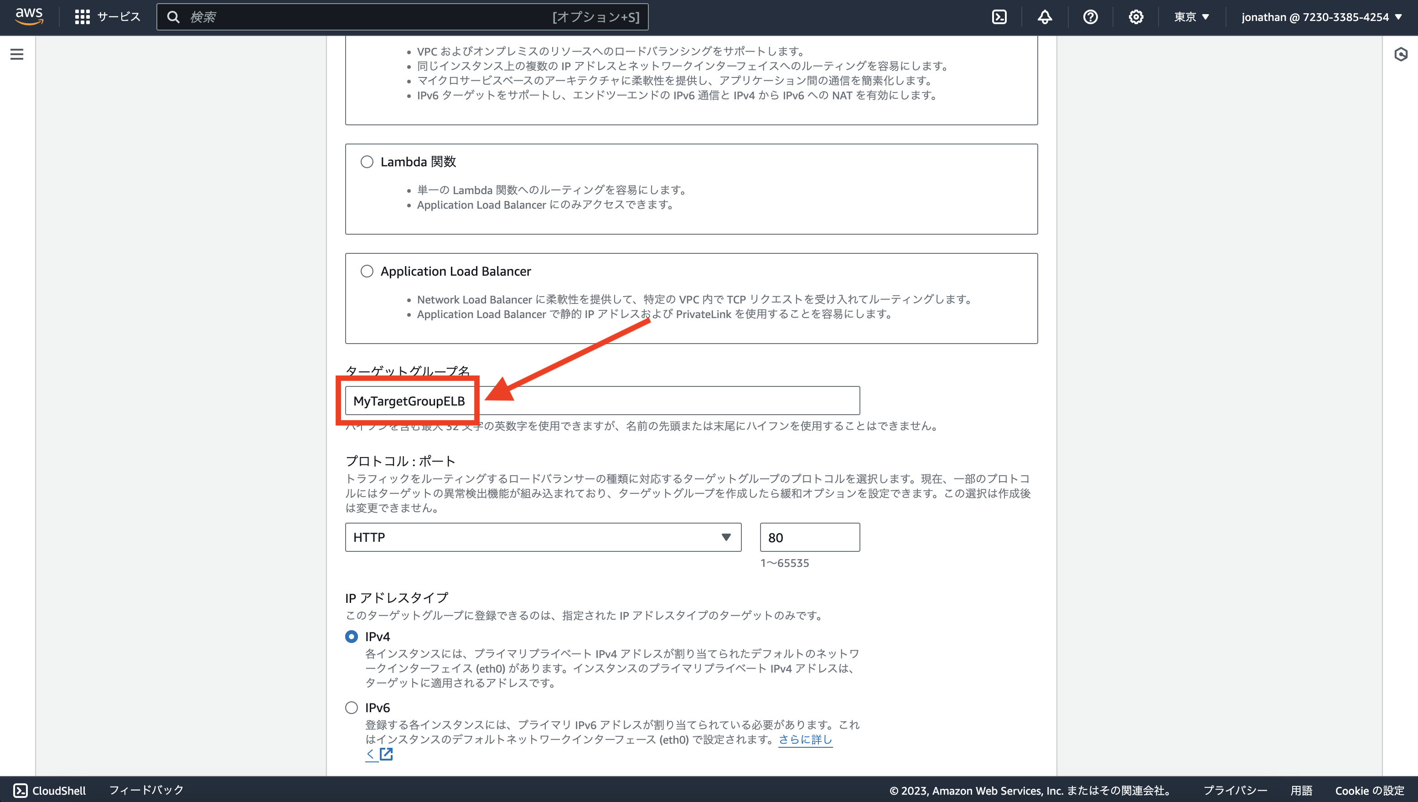The width and height of the screenshot is (1418, 802).
Task: Open help using the question-mark icon
Action: pyautogui.click(x=1090, y=16)
